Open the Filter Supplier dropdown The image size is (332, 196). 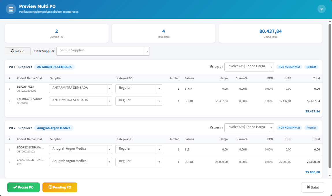coord(103,51)
